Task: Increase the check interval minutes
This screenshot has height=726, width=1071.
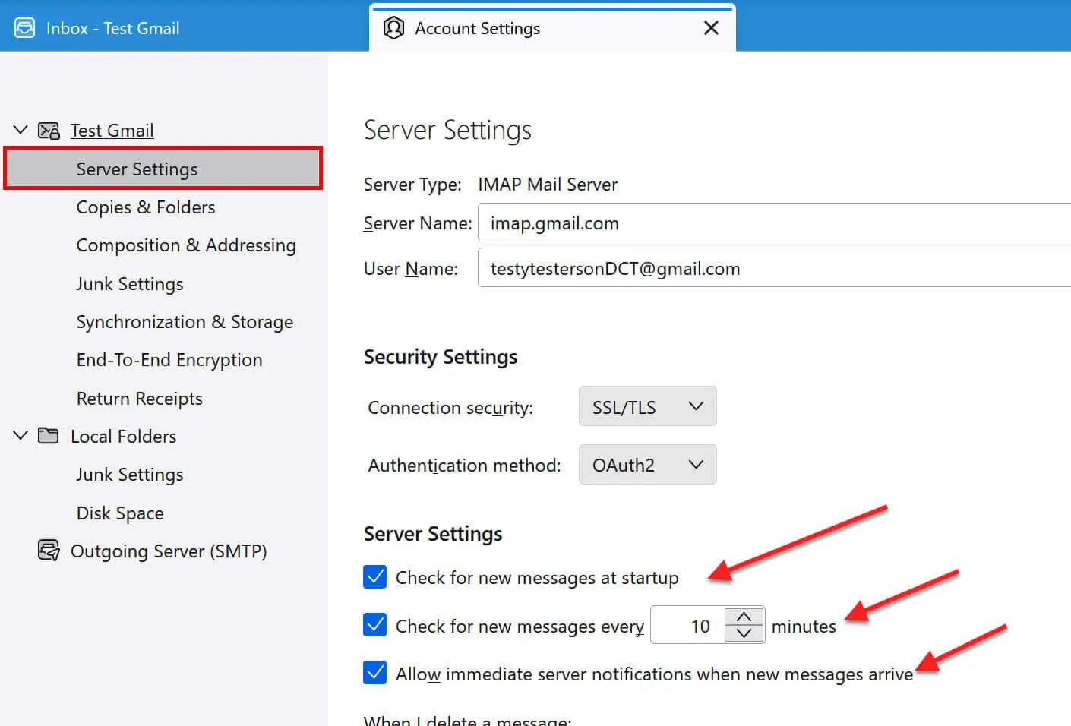Action: tap(744, 617)
